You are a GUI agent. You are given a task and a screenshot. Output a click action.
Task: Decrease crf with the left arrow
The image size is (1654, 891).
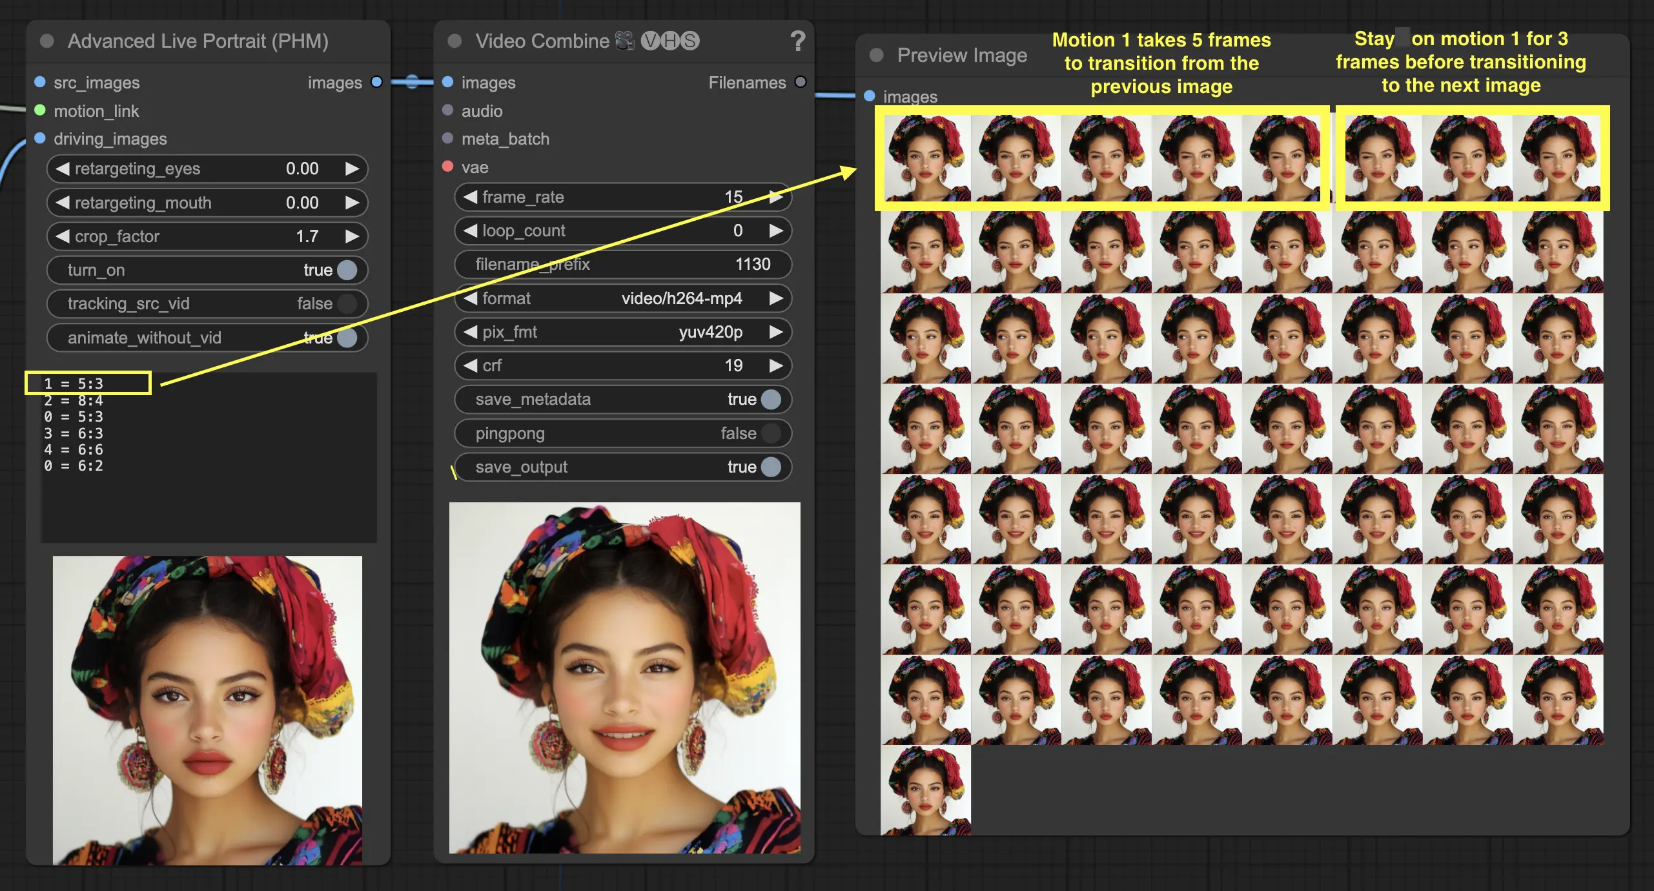[x=471, y=365]
